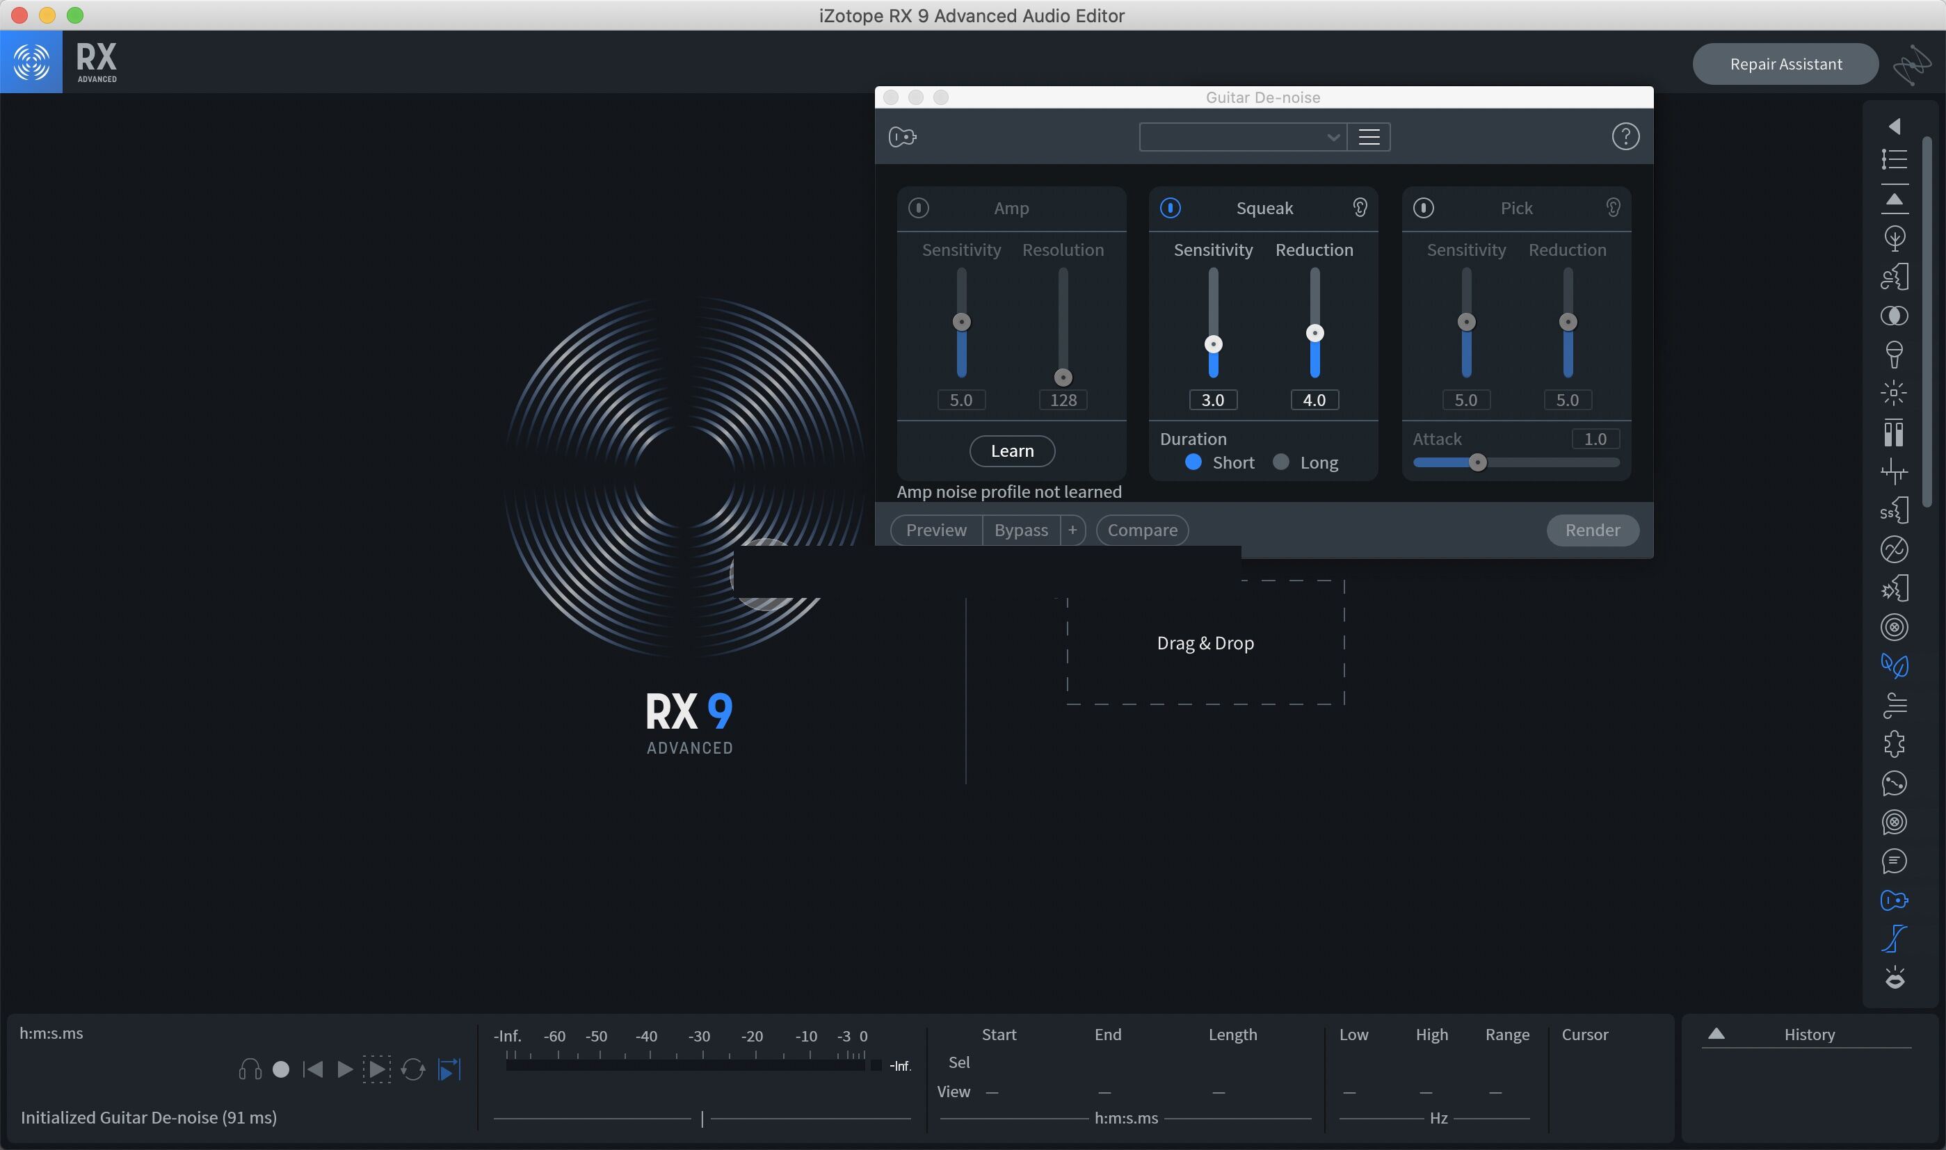
Task: Click the Render button
Action: click(x=1593, y=530)
